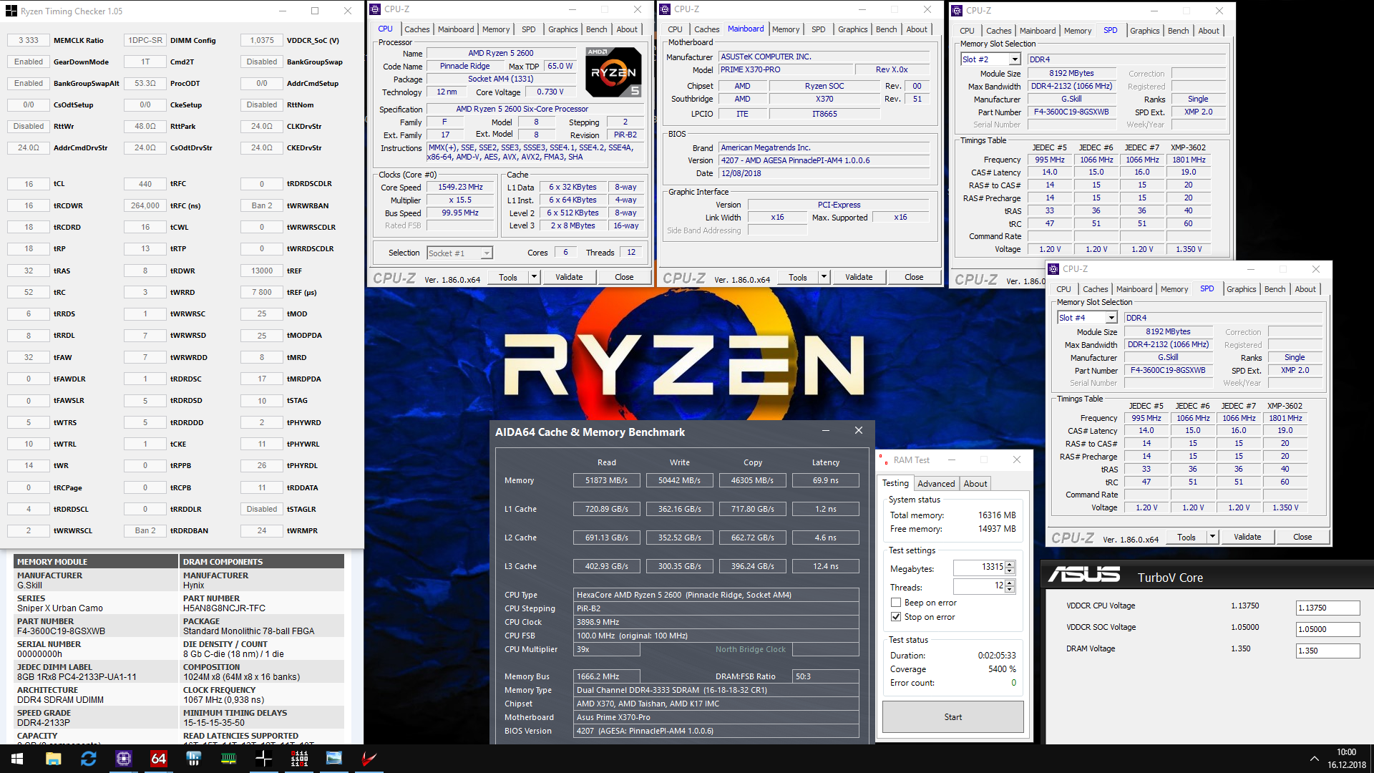Viewport: 1374px width, 773px height.
Task: Open CPU-Z from the taskbar
Action: point(122,759)
